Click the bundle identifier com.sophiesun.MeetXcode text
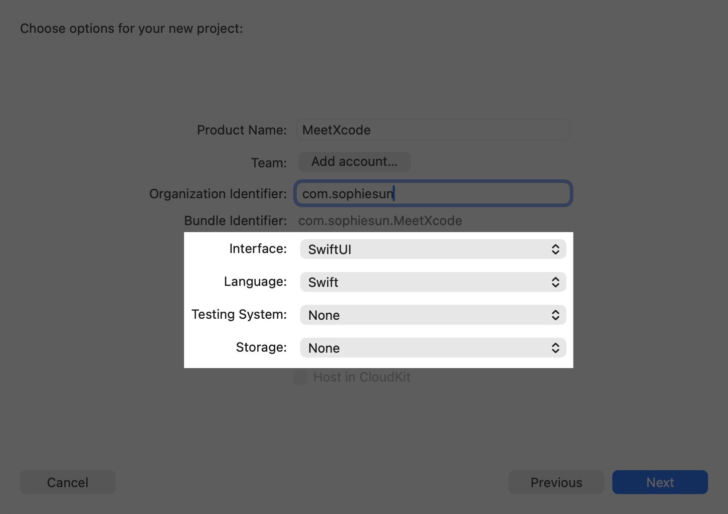Image resolution: width=728 pixels, height=514 pixels. 380,221
